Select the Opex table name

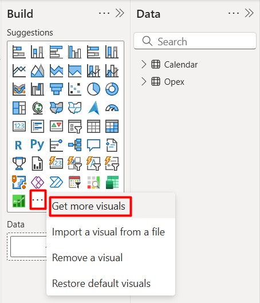click(174, 82)
